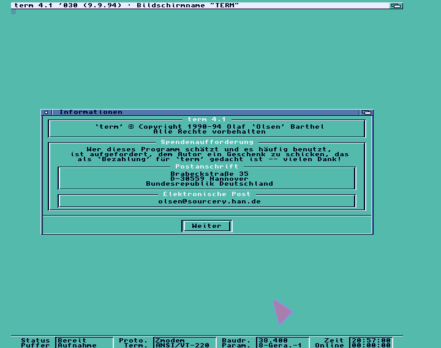Click the 38.400 baud rate field
The width and height of the screenshot is (441, 348).
point(282,340)
